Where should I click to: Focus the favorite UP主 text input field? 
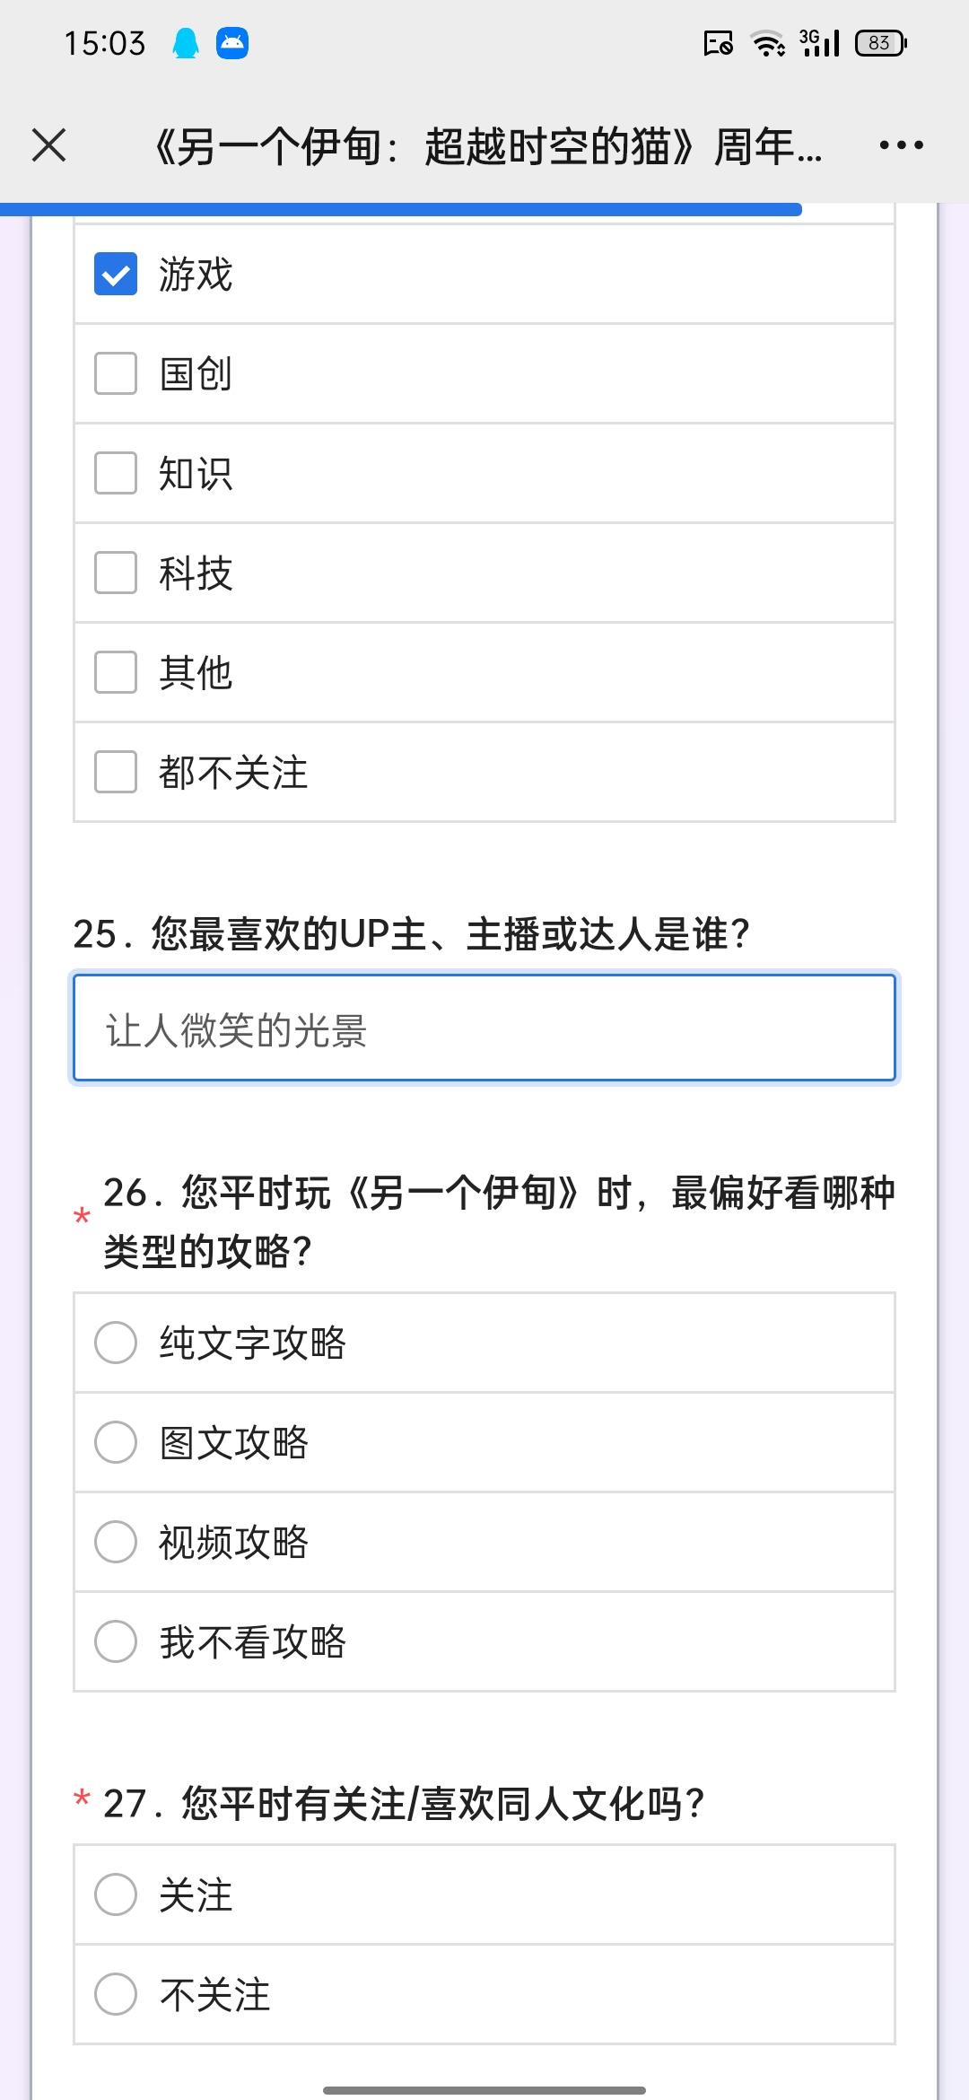point(484,1028)
